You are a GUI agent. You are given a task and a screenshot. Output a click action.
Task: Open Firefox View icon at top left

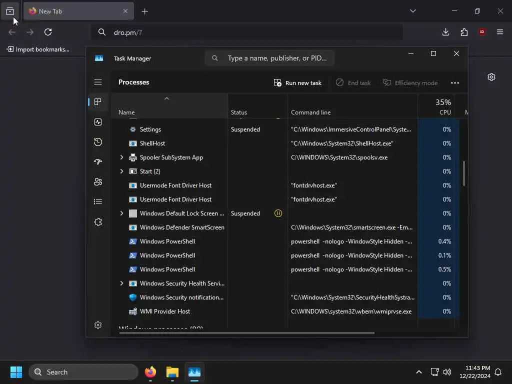(10, 11)
